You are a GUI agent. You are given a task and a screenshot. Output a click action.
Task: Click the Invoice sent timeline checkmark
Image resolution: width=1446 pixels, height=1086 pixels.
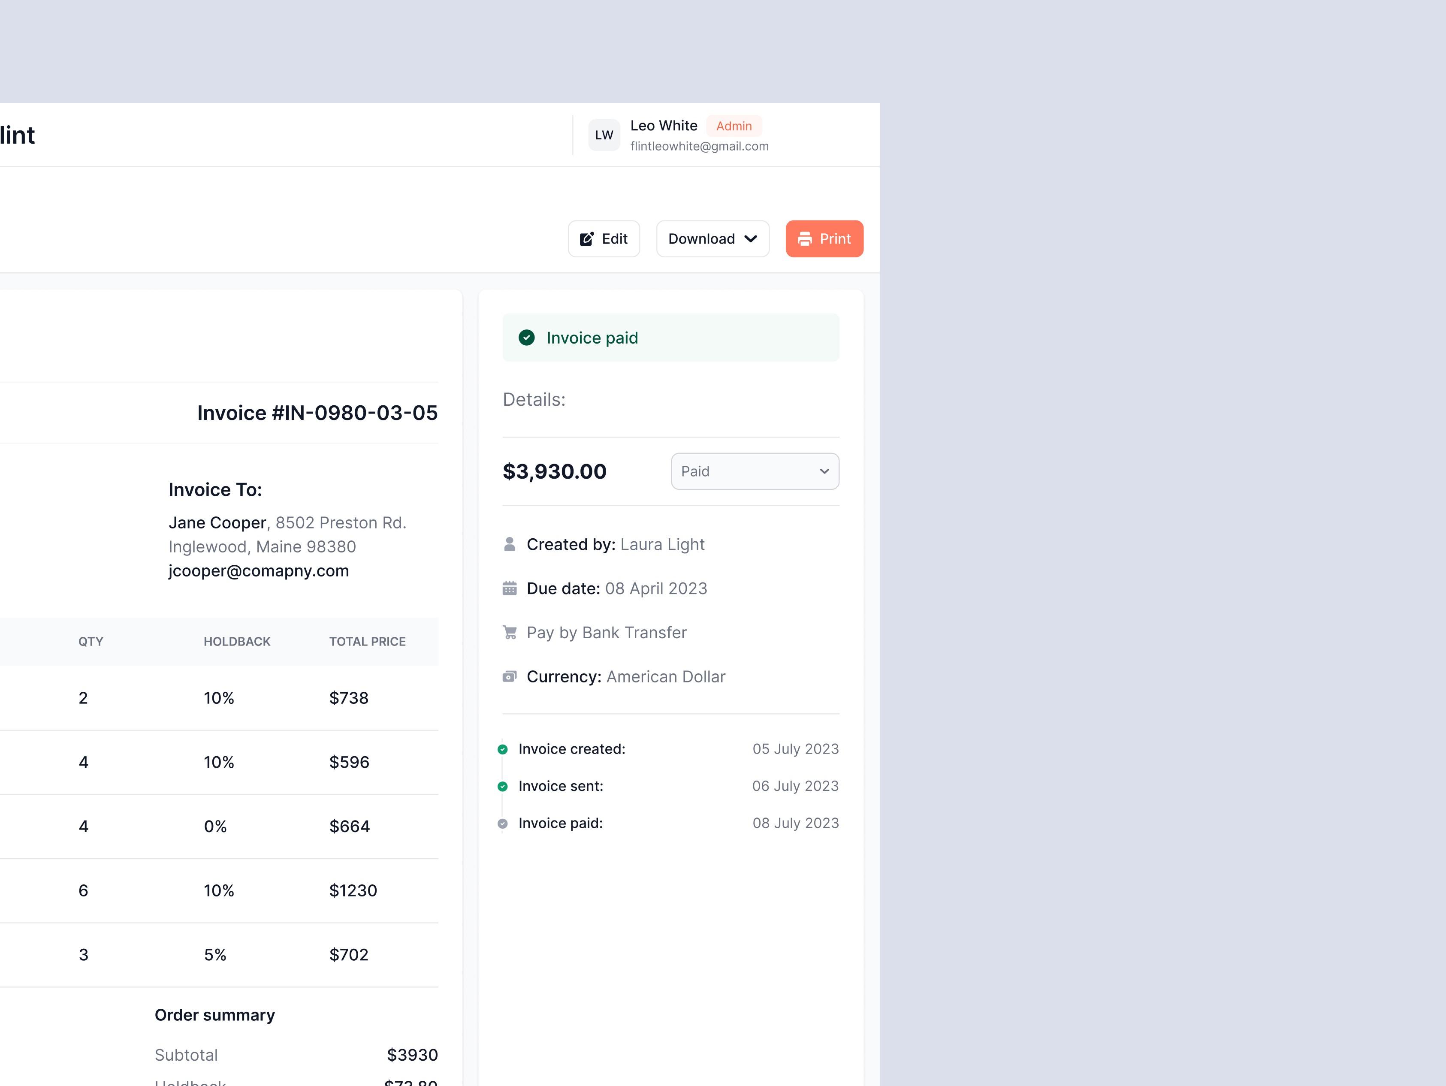coord(502,787)
